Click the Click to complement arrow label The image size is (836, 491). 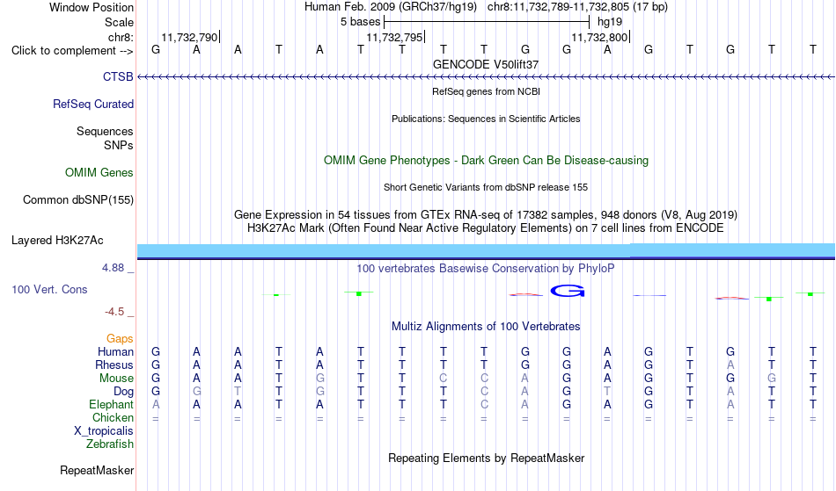(72, 51)
